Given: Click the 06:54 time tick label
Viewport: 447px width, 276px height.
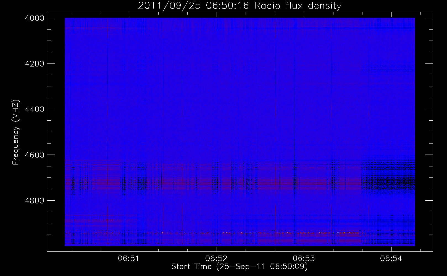Looking at the screenshot, I should [x=391, y=259].
